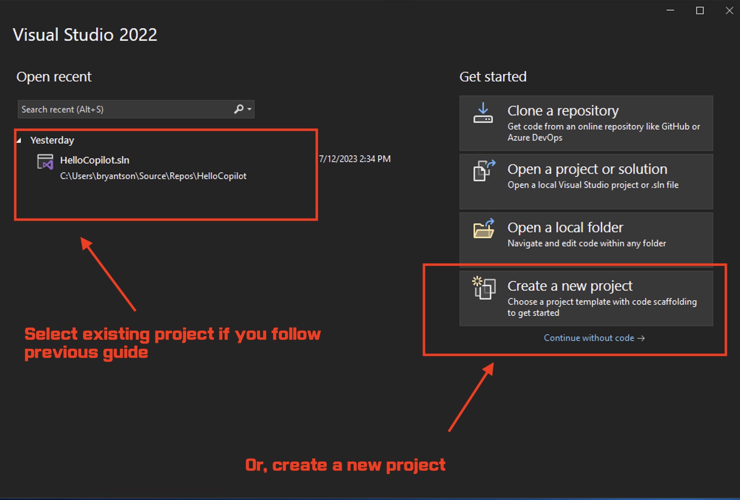Click the Clone a repository title

[x=563, y=111]
